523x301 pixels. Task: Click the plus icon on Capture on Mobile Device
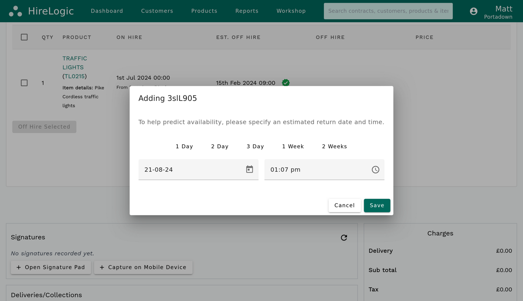tap(102, 268)
